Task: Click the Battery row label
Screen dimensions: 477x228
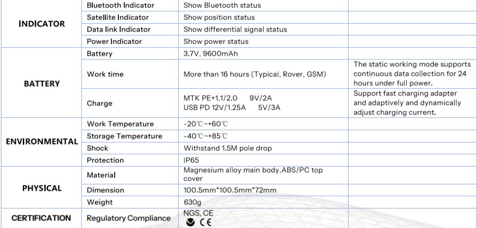Action: click(100, 54)
